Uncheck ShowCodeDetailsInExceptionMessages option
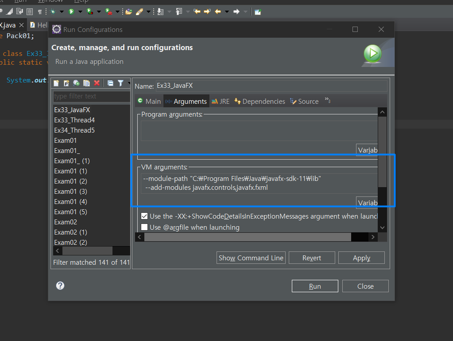Image resolution: width=453 pixels, height=341 pixels. tap(144, 216)
